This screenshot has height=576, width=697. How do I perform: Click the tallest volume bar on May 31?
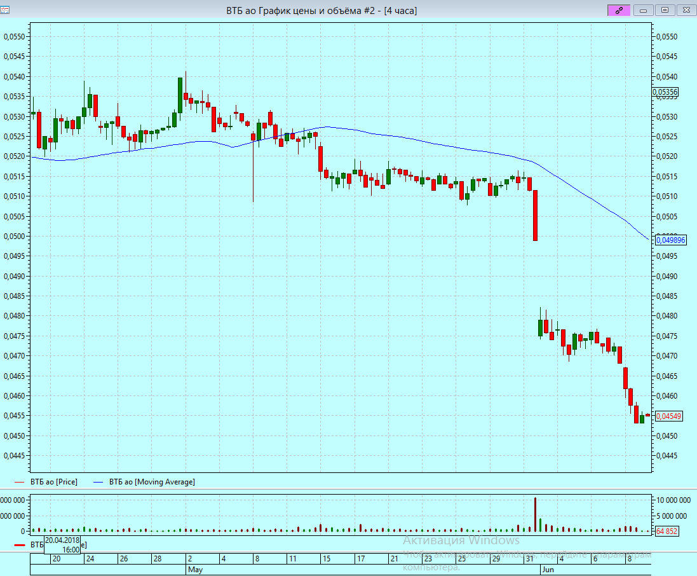pos(535,514)
